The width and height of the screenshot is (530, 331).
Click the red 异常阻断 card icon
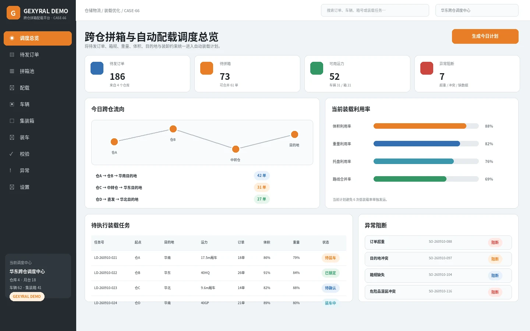tap(427, 68)
